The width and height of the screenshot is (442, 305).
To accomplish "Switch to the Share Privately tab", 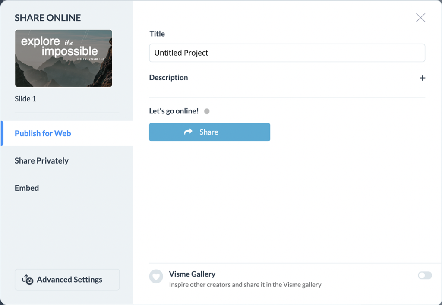I will [41, 160].
